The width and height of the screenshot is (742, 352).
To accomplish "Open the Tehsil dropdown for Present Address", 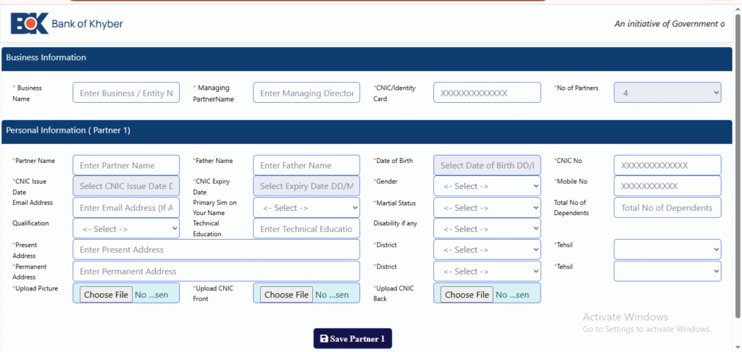I will point(667,249).
